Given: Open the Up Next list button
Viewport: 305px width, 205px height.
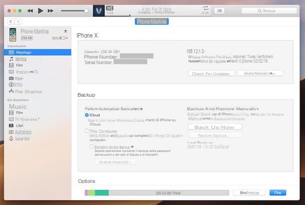Looking at the screenshot, I should [x=219, y=11].
